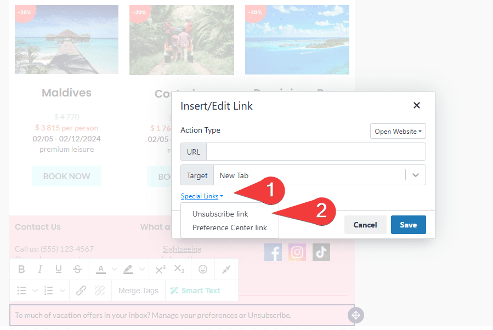
Task: Select the Maldives resort photo
Action: click(67, 39)
